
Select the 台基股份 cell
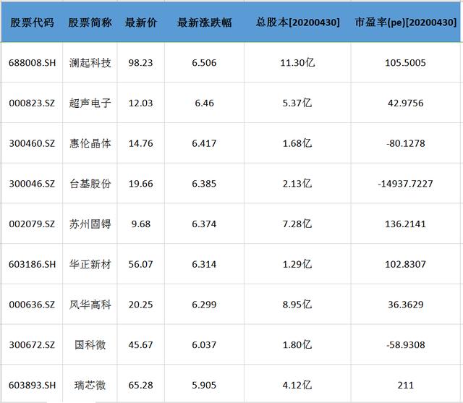90,184
